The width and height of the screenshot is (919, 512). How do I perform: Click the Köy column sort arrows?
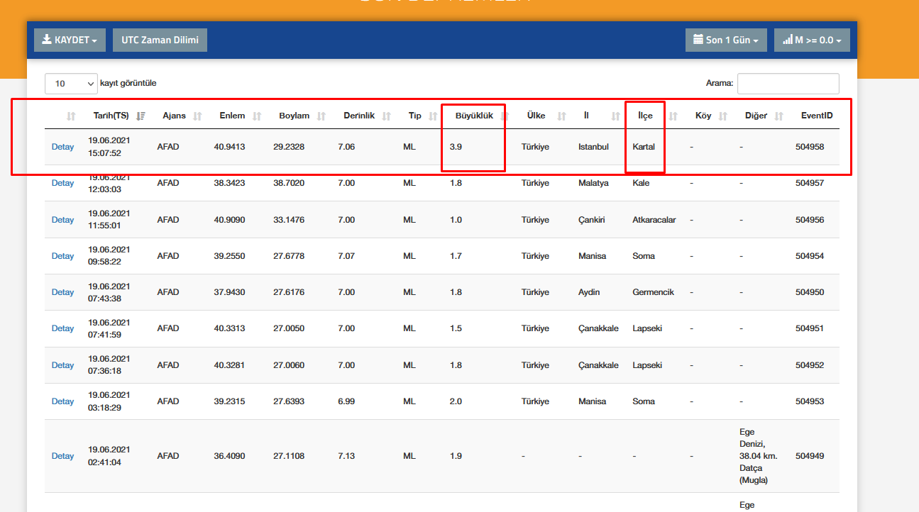pos(723,116)
